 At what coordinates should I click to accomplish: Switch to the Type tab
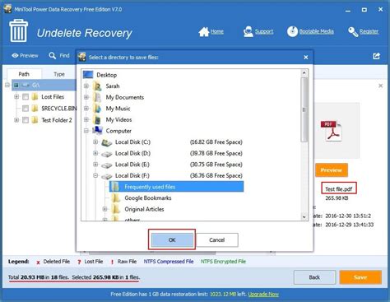coord(59,74)
